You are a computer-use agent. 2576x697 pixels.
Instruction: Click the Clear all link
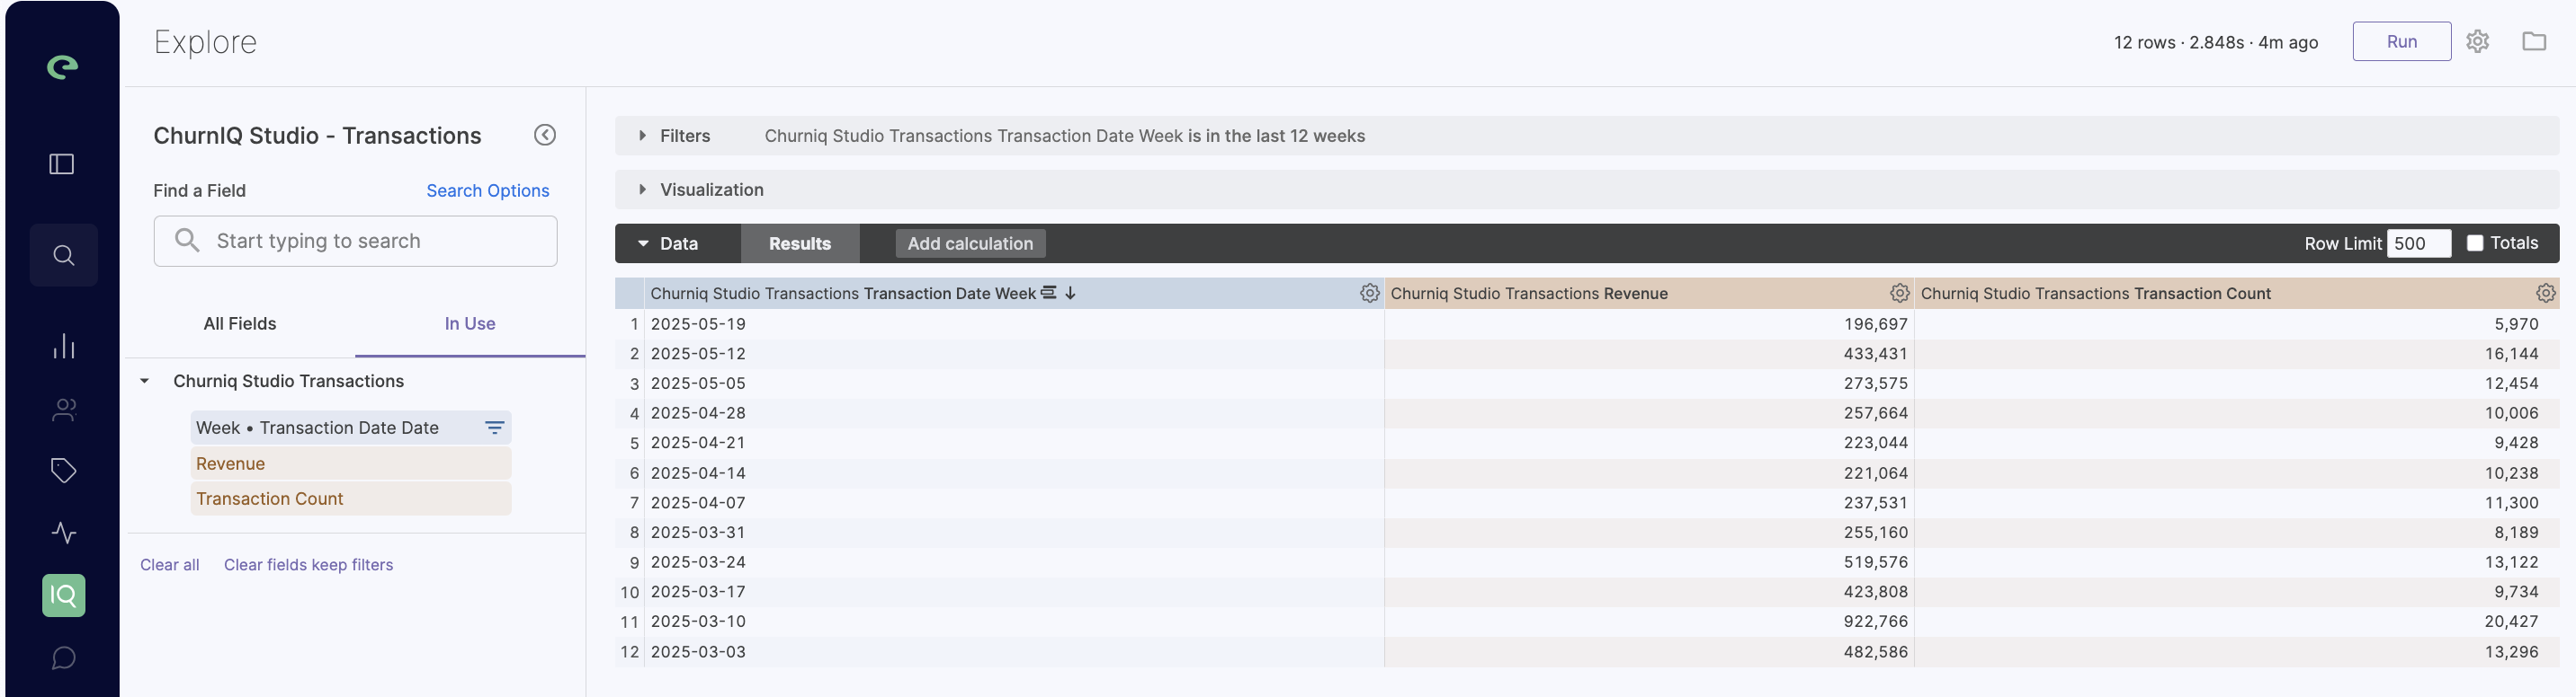tap(169, 565)
